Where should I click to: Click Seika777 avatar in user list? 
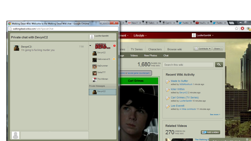(95, 73)
